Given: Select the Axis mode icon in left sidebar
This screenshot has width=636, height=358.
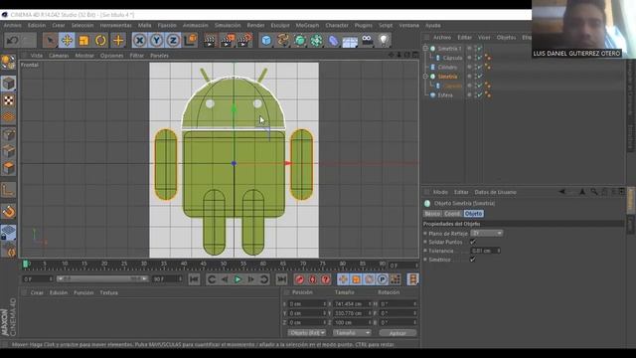Looking at the screenshot, I should point(9,190).
